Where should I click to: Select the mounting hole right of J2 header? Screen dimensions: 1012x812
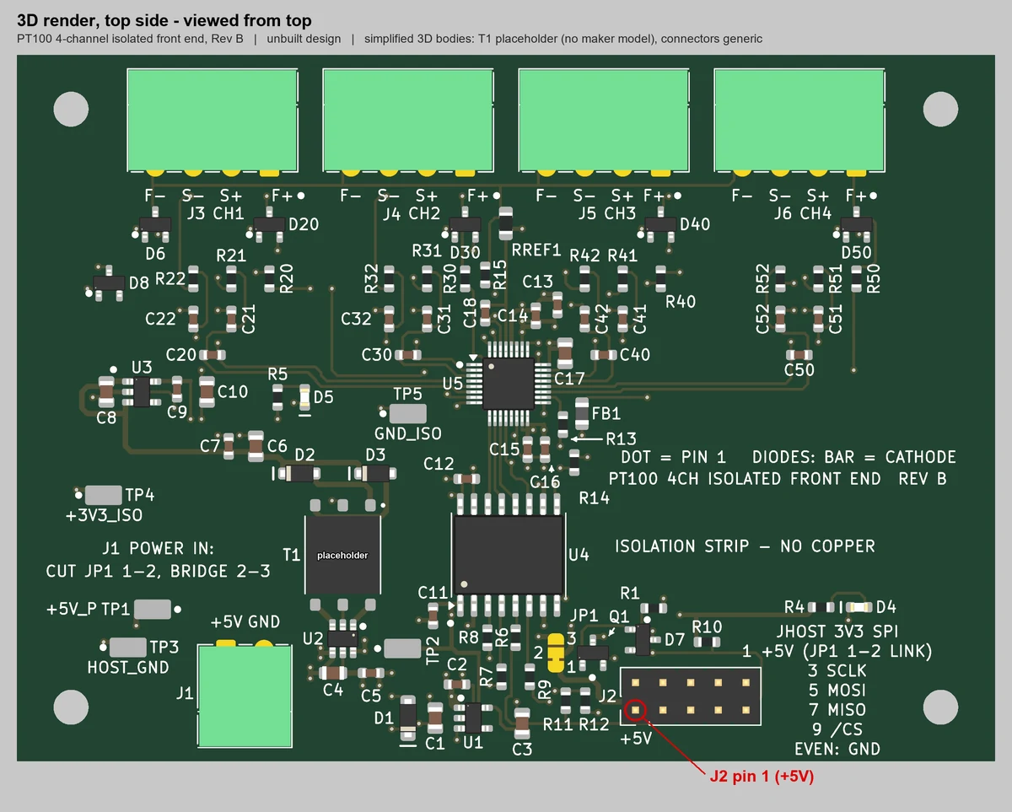941,707
